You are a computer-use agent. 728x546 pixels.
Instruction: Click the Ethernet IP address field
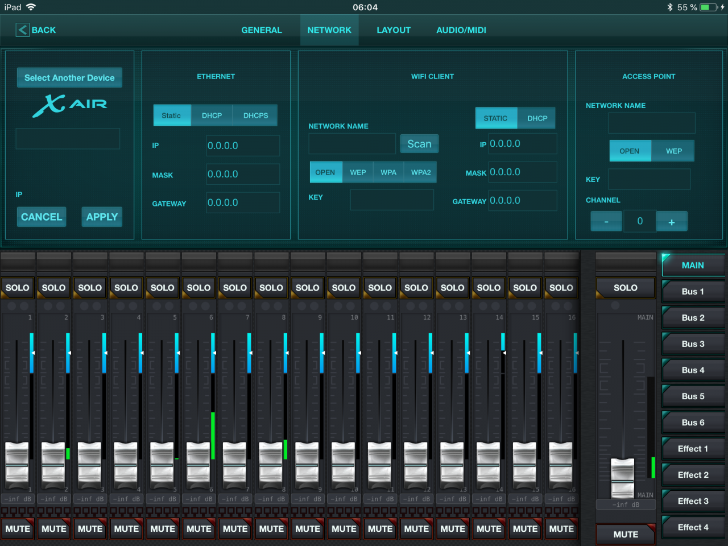click(x=243, y=146)
